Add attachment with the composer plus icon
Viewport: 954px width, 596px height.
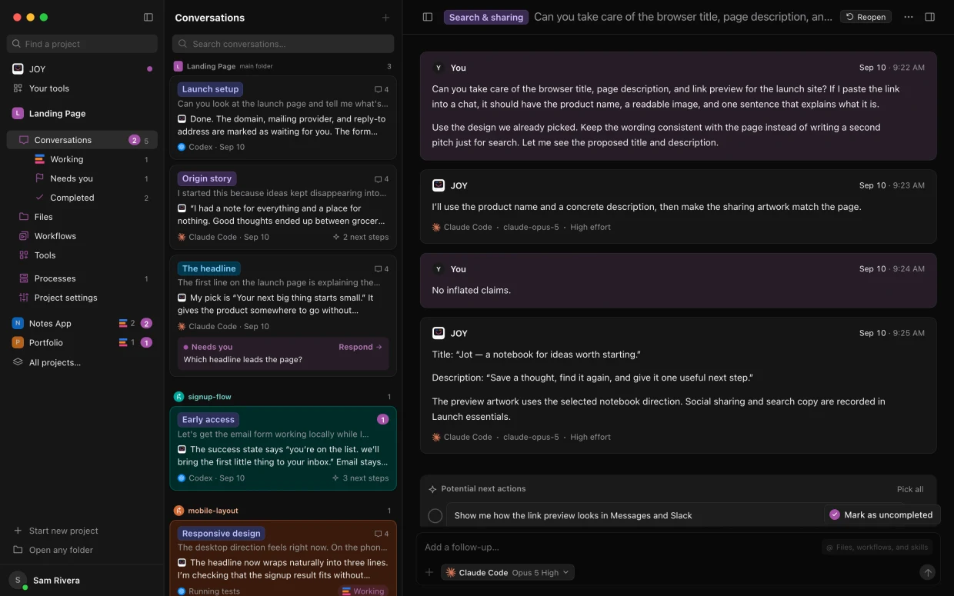tap(429, 572)
